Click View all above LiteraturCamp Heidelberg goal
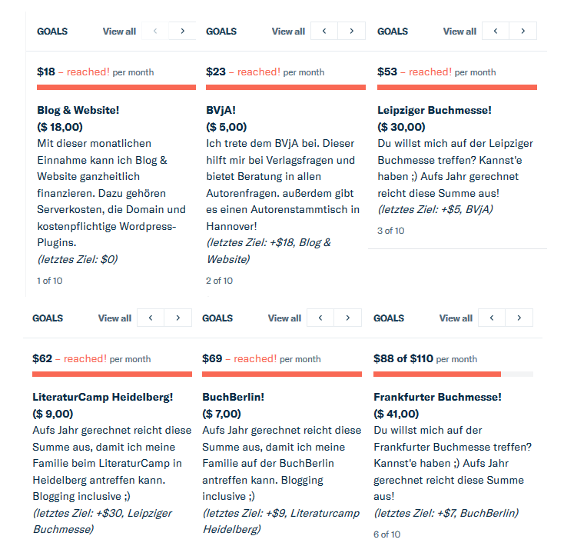Image resolution: width=564 pixels, height=556 pixels. coord(114,318)
